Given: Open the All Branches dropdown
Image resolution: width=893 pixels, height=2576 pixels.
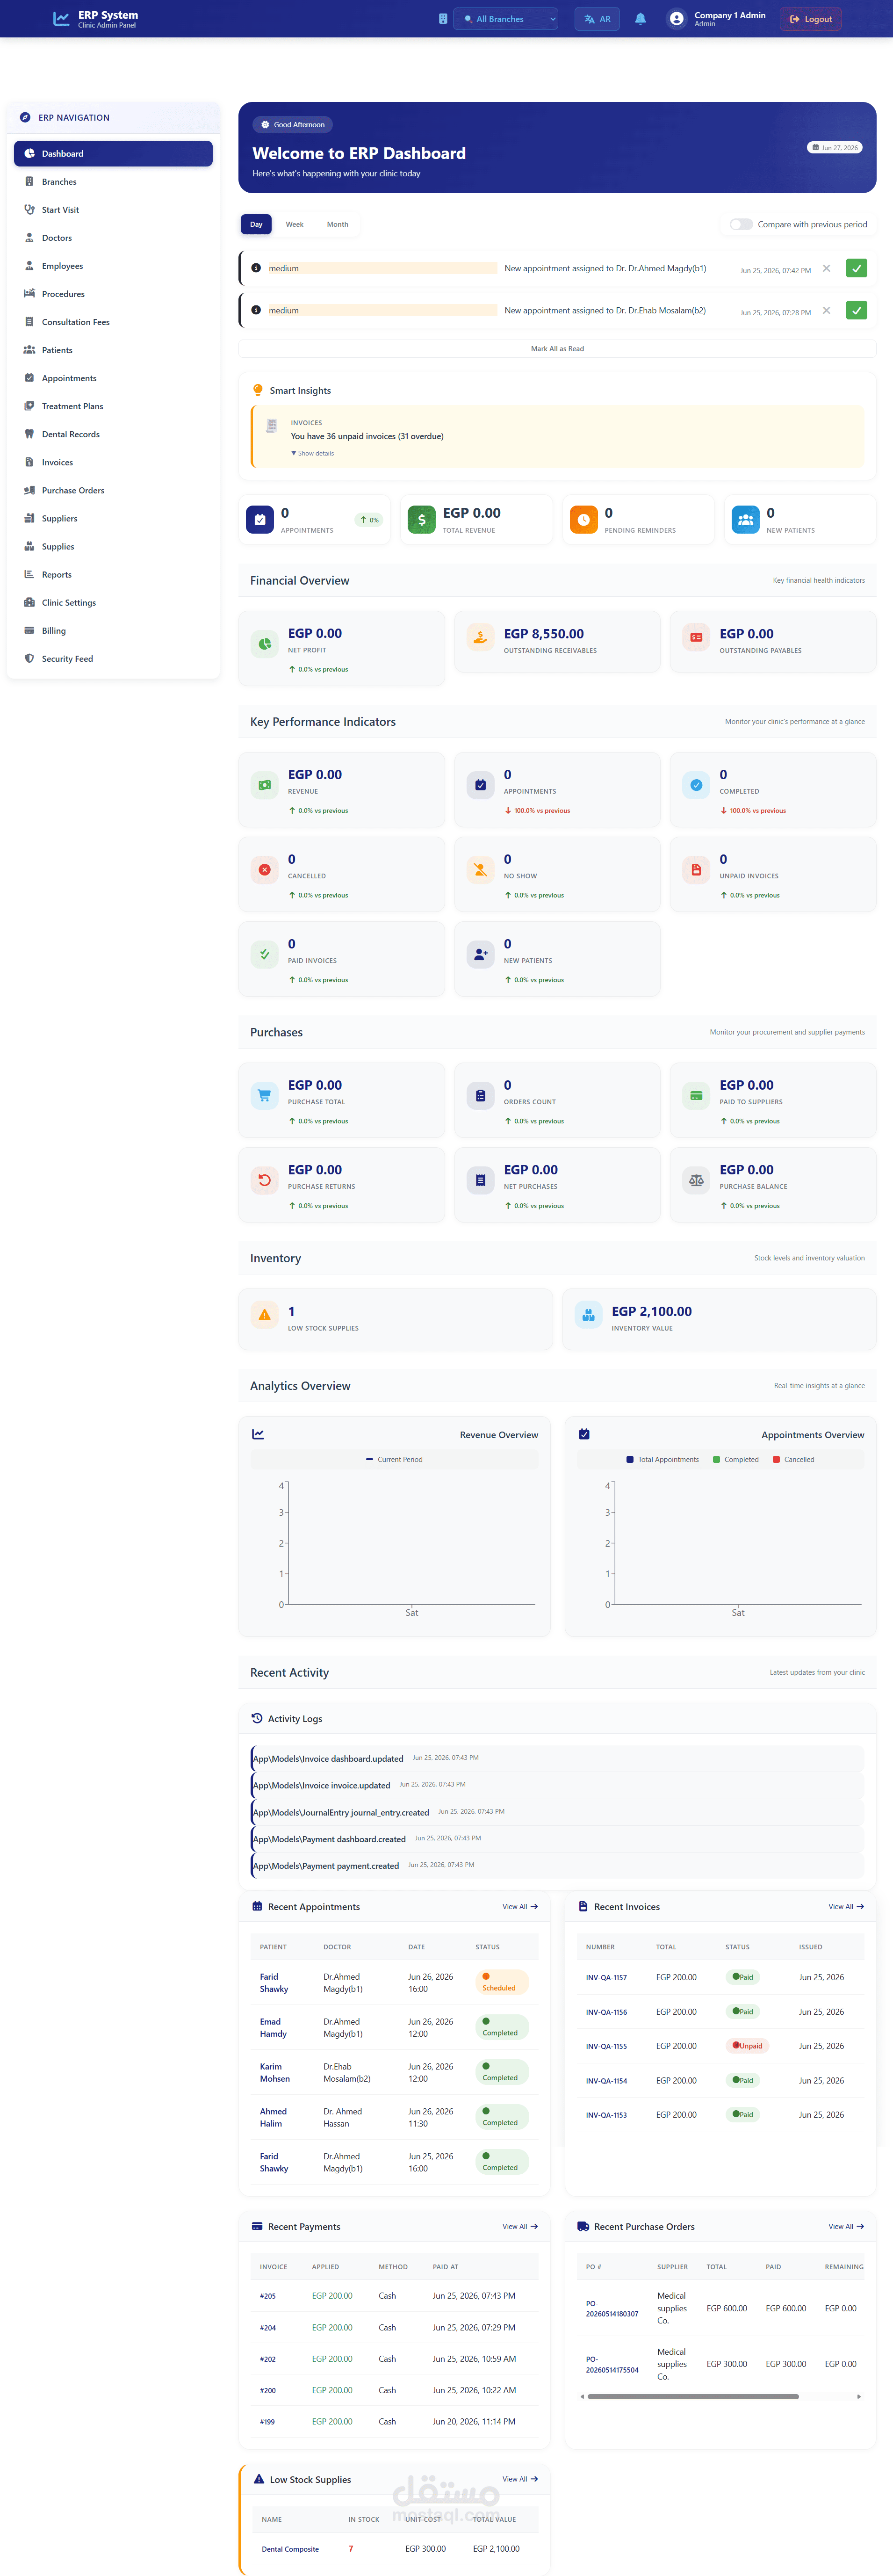Looking at the screenshot, I should [506, 19].
